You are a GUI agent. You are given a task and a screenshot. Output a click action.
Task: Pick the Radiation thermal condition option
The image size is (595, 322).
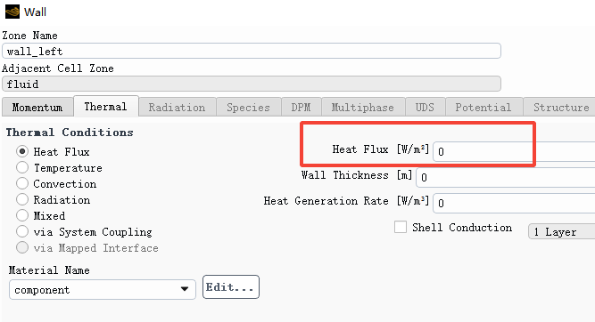(22, 199)
